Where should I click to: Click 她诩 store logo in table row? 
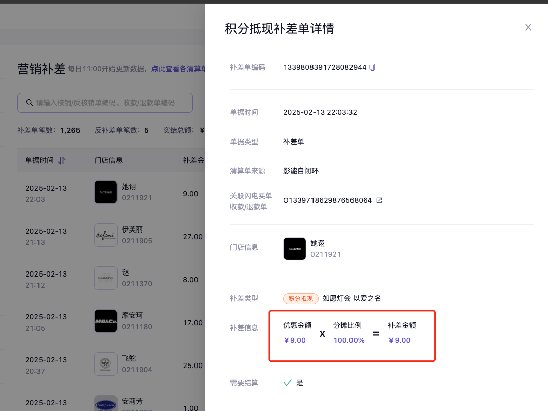point(105,192)
